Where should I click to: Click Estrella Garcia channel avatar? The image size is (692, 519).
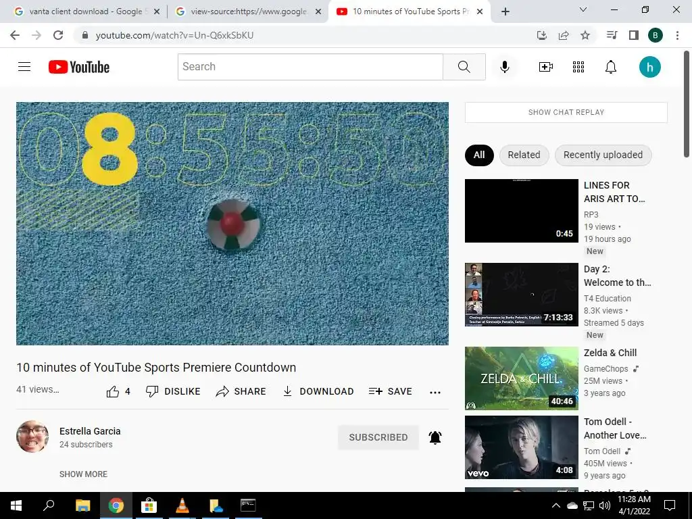tap(32, 437)
